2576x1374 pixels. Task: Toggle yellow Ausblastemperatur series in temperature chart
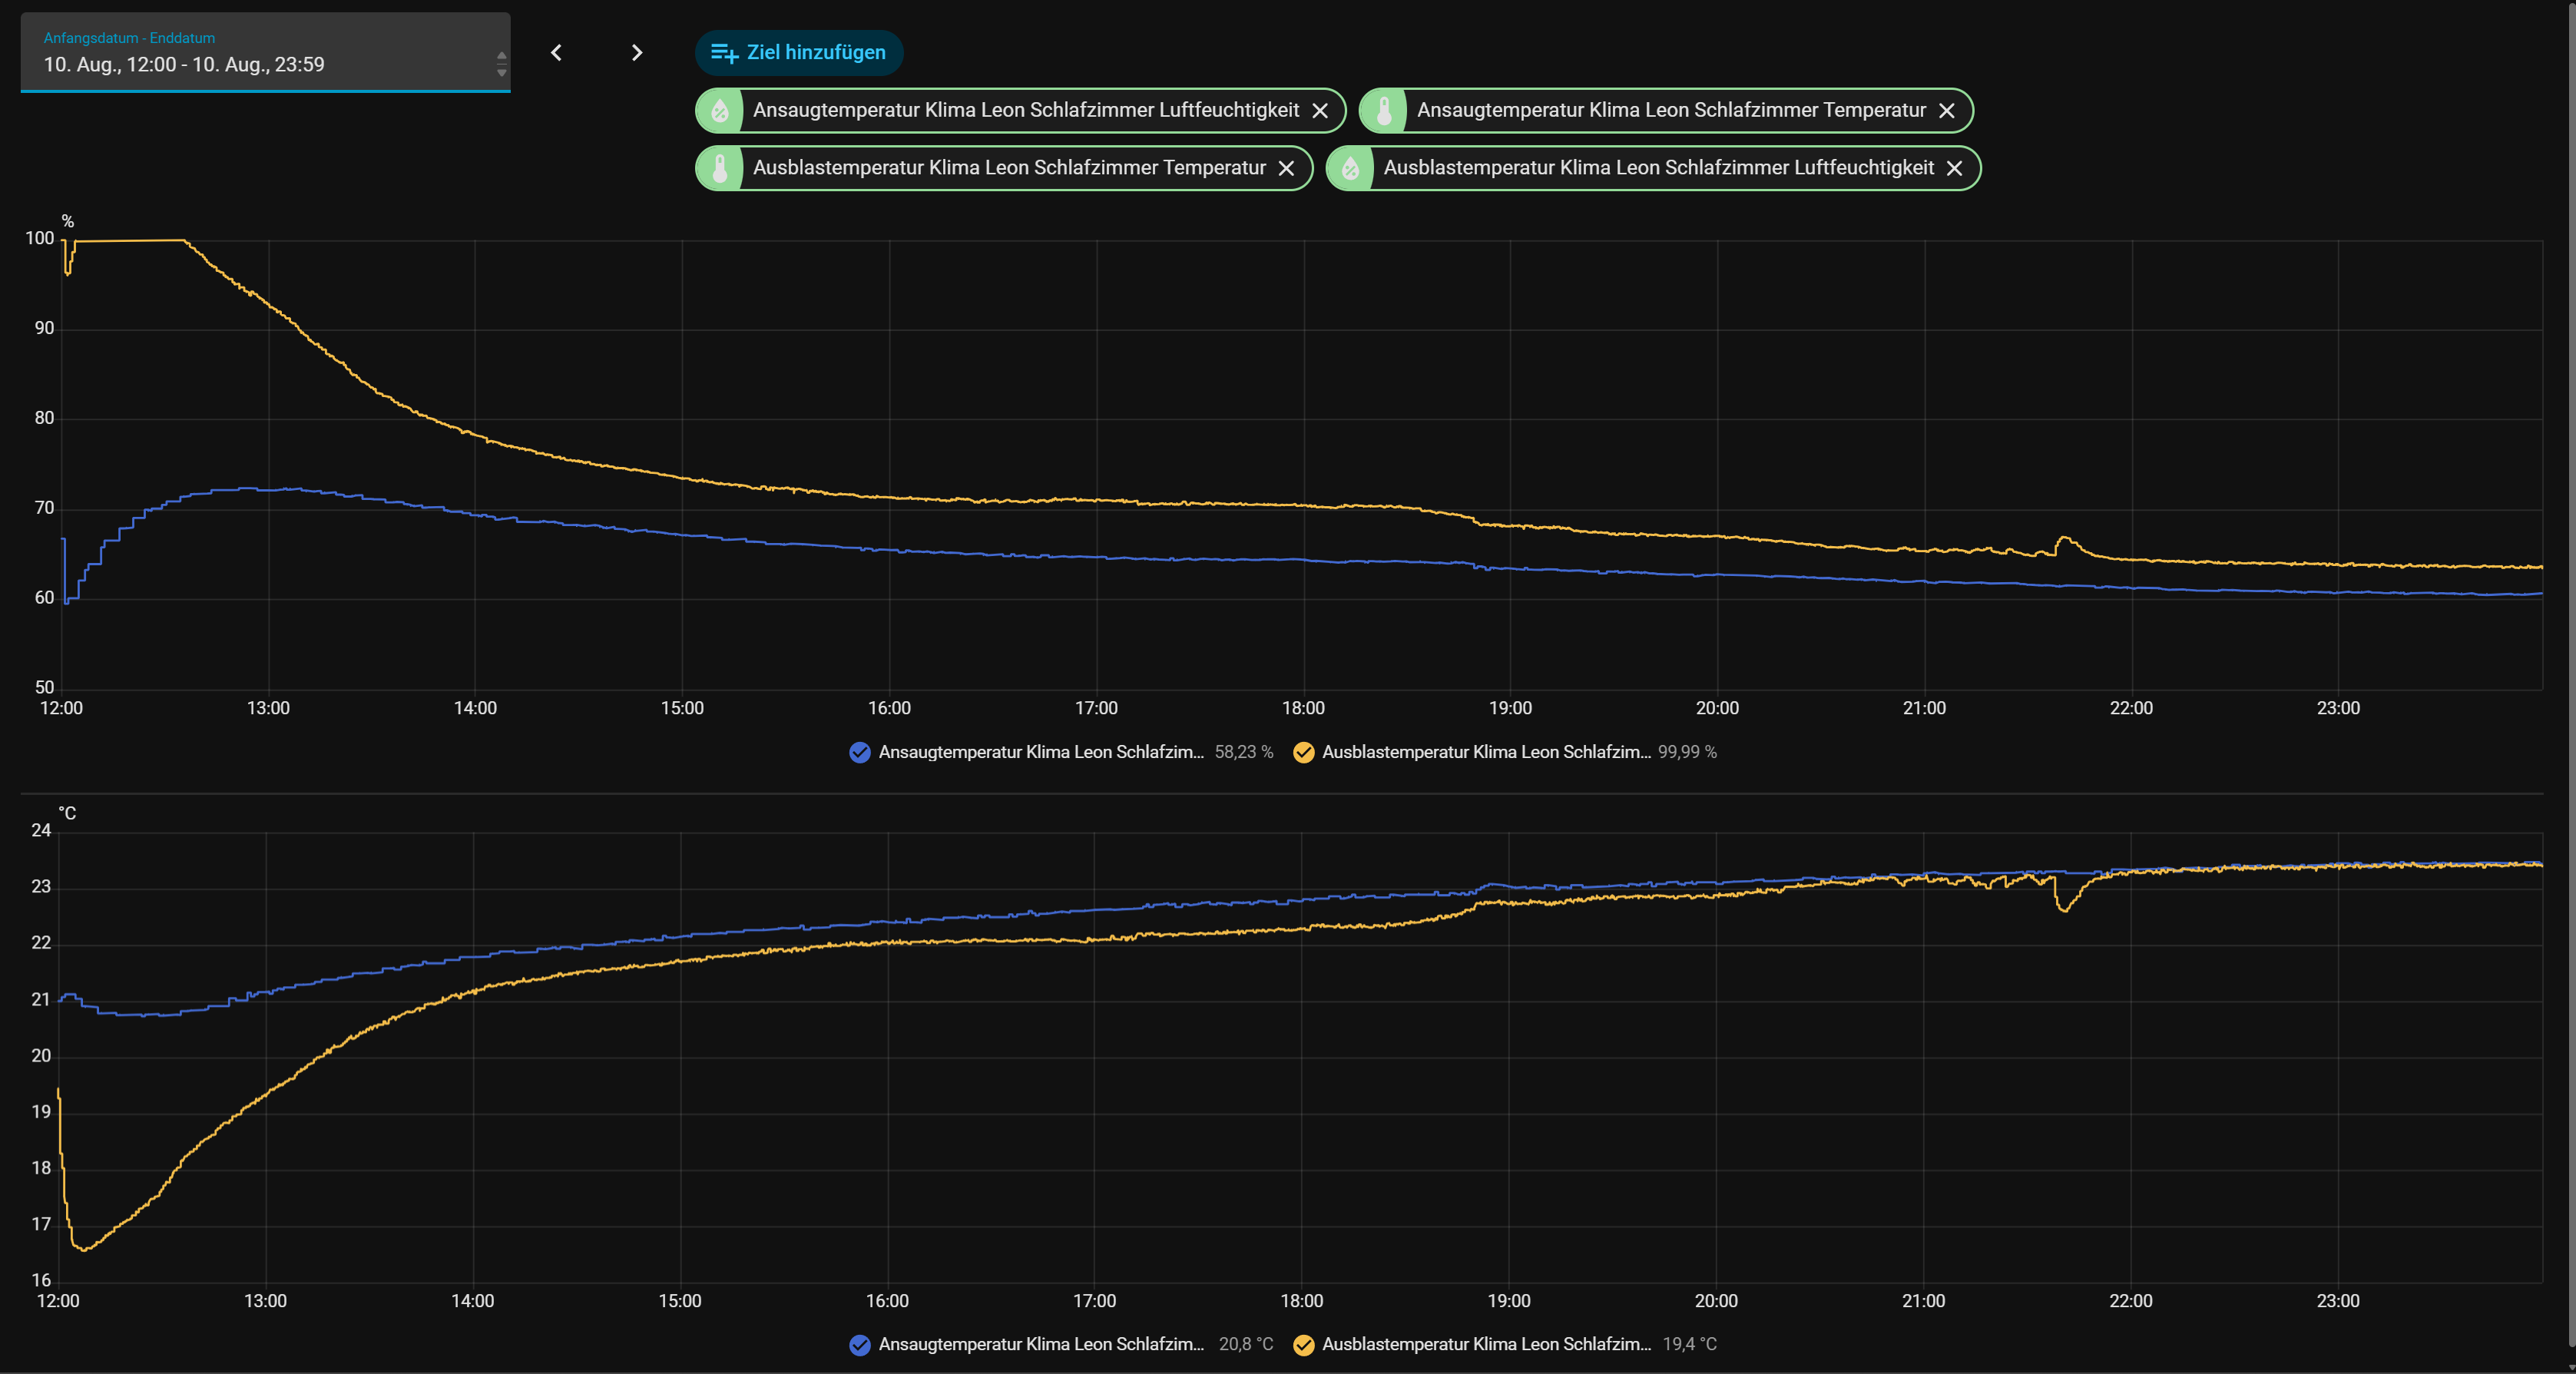[x=1304, y=1345]
